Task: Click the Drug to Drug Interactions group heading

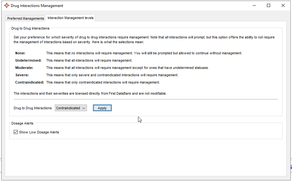Action: (30, 28)
